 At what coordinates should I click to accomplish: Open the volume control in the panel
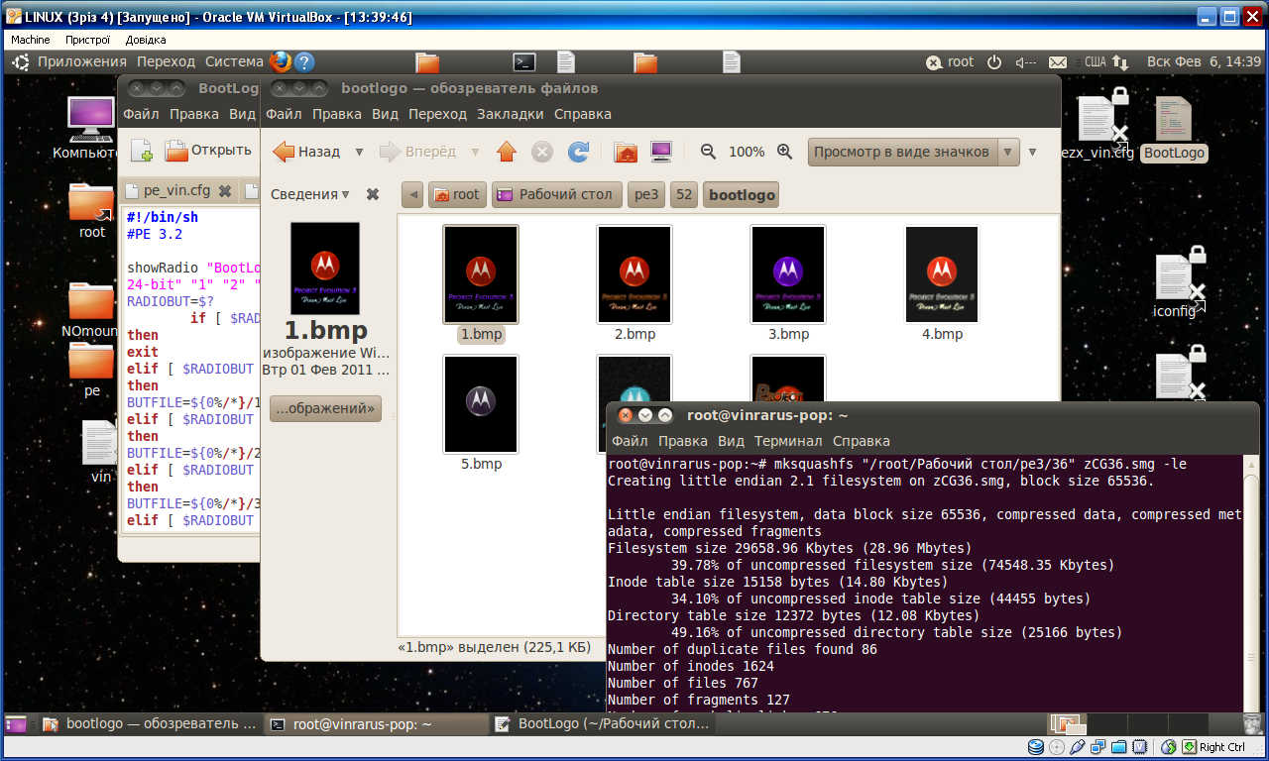click(1025, 61)
